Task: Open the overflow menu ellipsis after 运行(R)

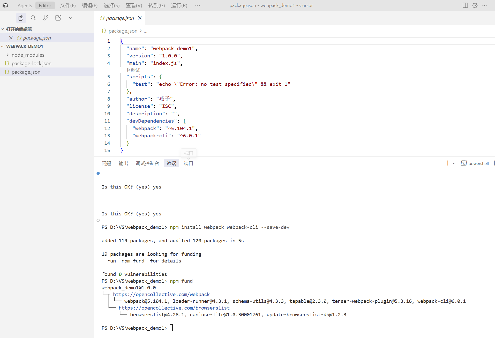Action: coord(198,5)
